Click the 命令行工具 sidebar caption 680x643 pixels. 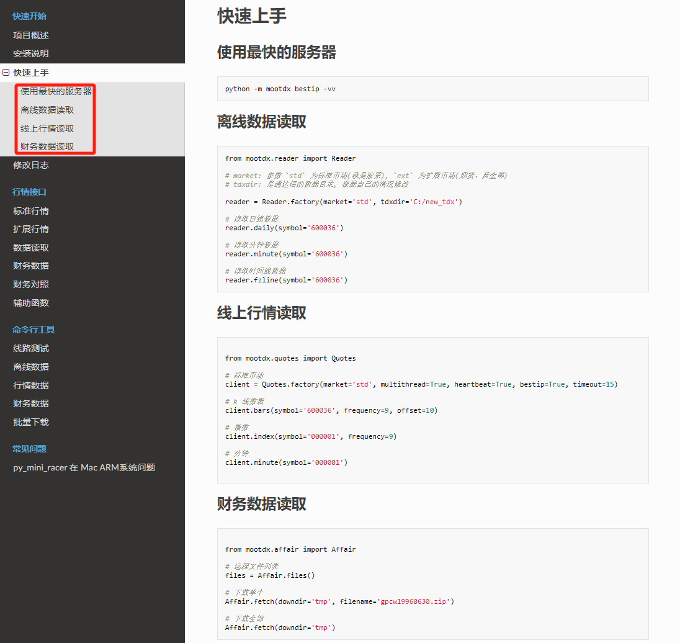click(34, 330)
